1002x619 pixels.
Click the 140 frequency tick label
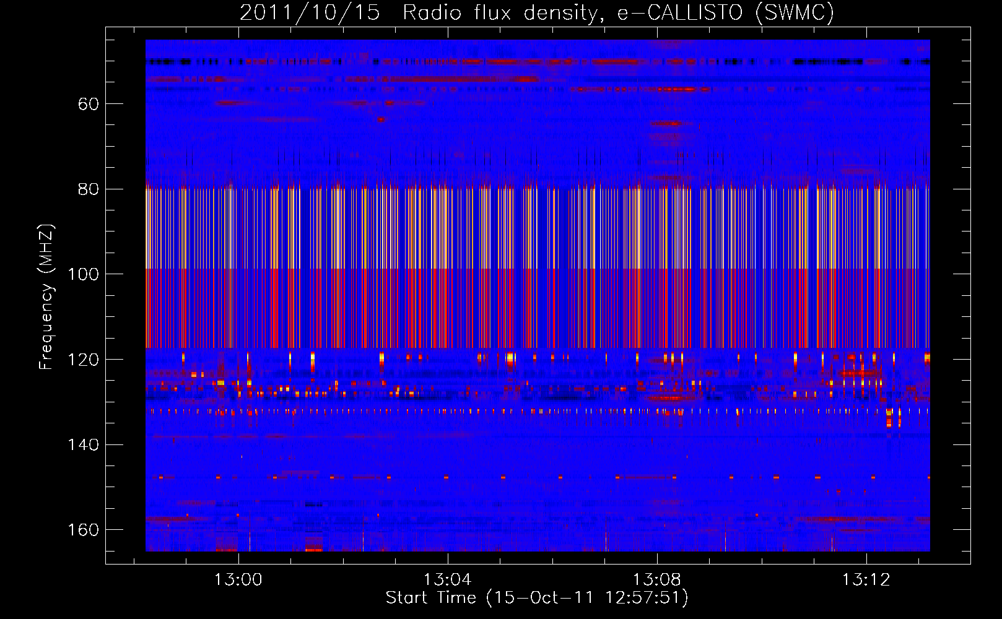coord(84,445)
